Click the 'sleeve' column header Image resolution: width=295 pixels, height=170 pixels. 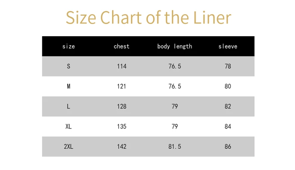tap(228, 46)
